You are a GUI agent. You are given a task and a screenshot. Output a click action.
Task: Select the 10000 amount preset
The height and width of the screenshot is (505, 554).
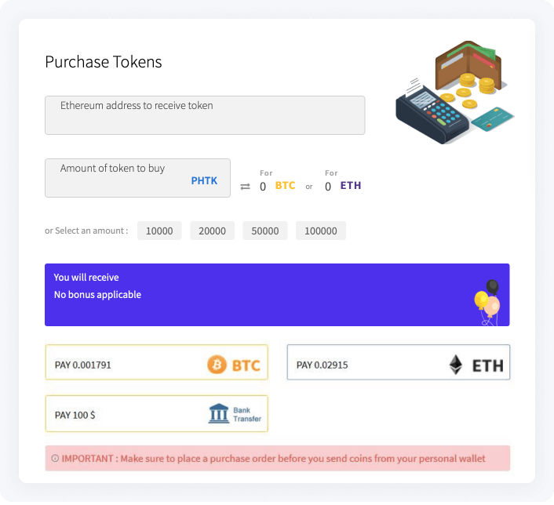click(x=159, y=231)
